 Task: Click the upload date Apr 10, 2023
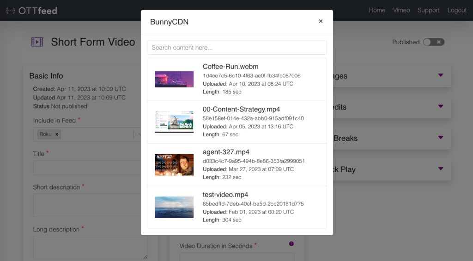pyautogui.click(x=261, y=84)
